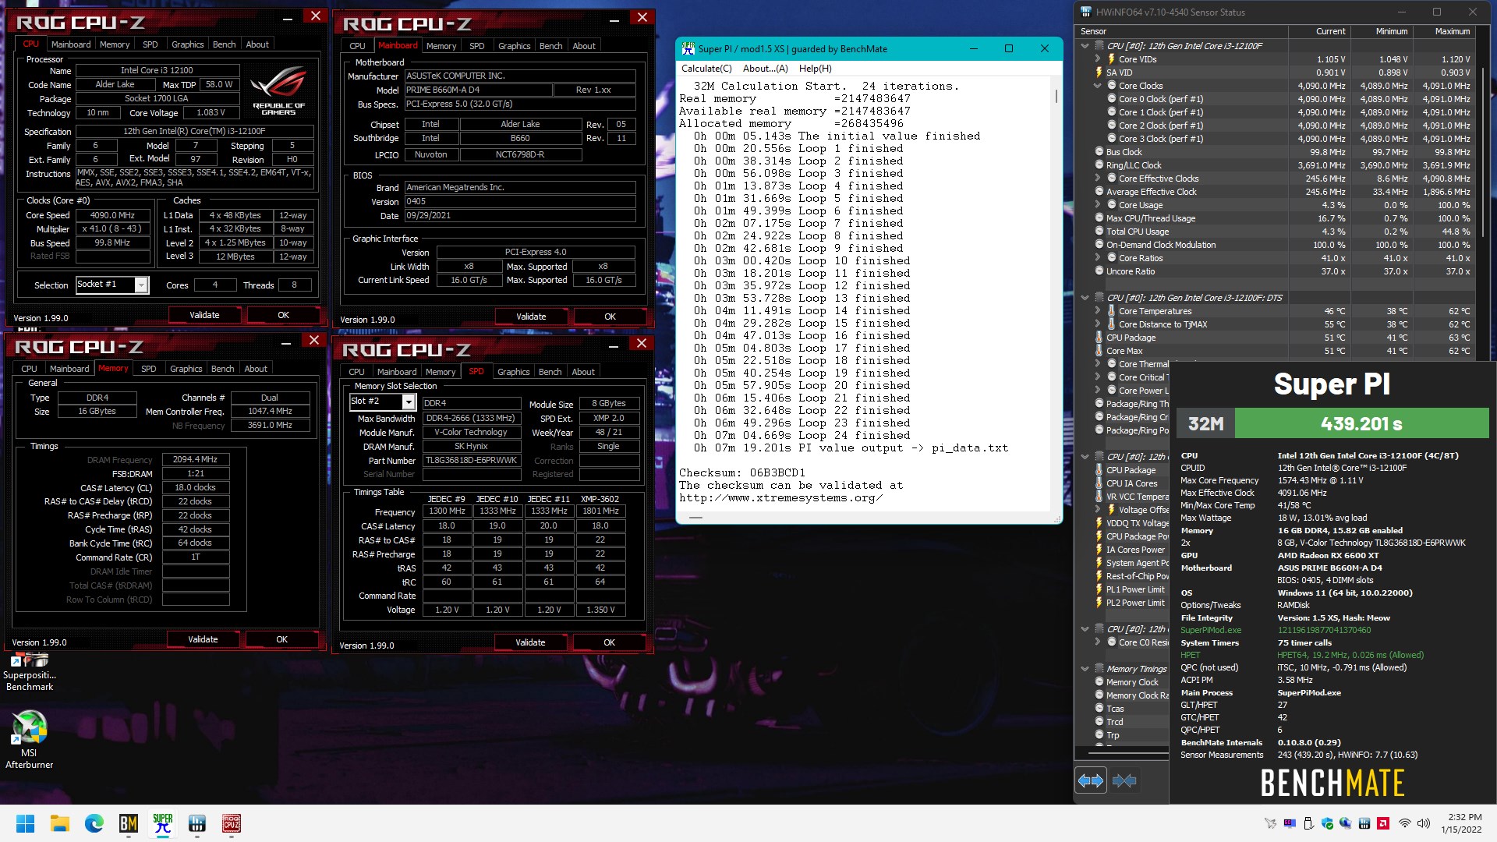
Task: Click the safely remove hardware USB tray icon
Action: tap(1308, 823)
